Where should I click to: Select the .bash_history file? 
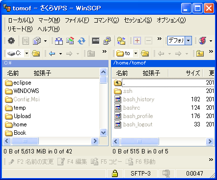coord(134,99)
